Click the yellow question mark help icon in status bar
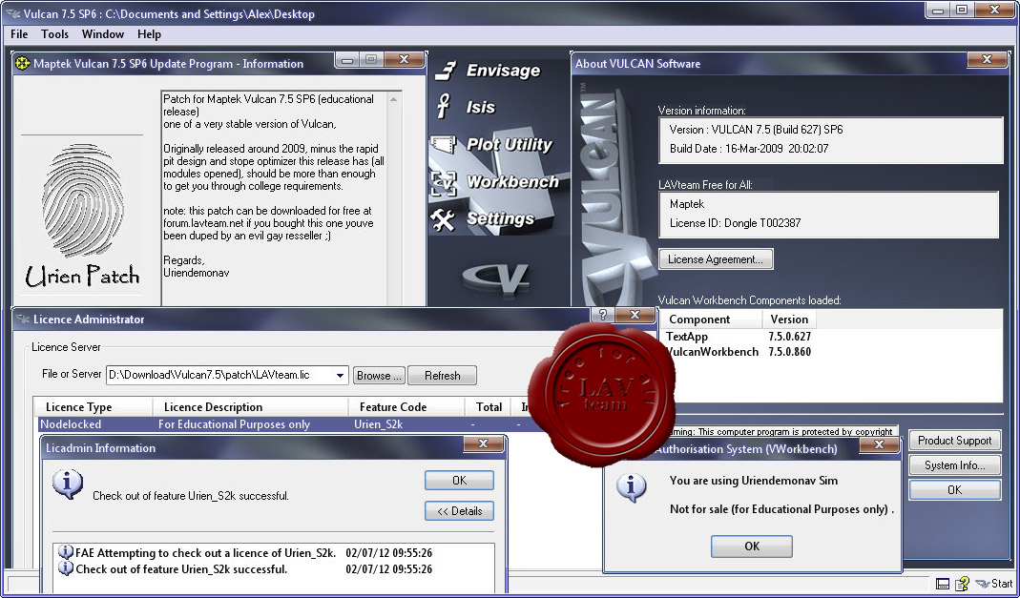 coord(962,584)
